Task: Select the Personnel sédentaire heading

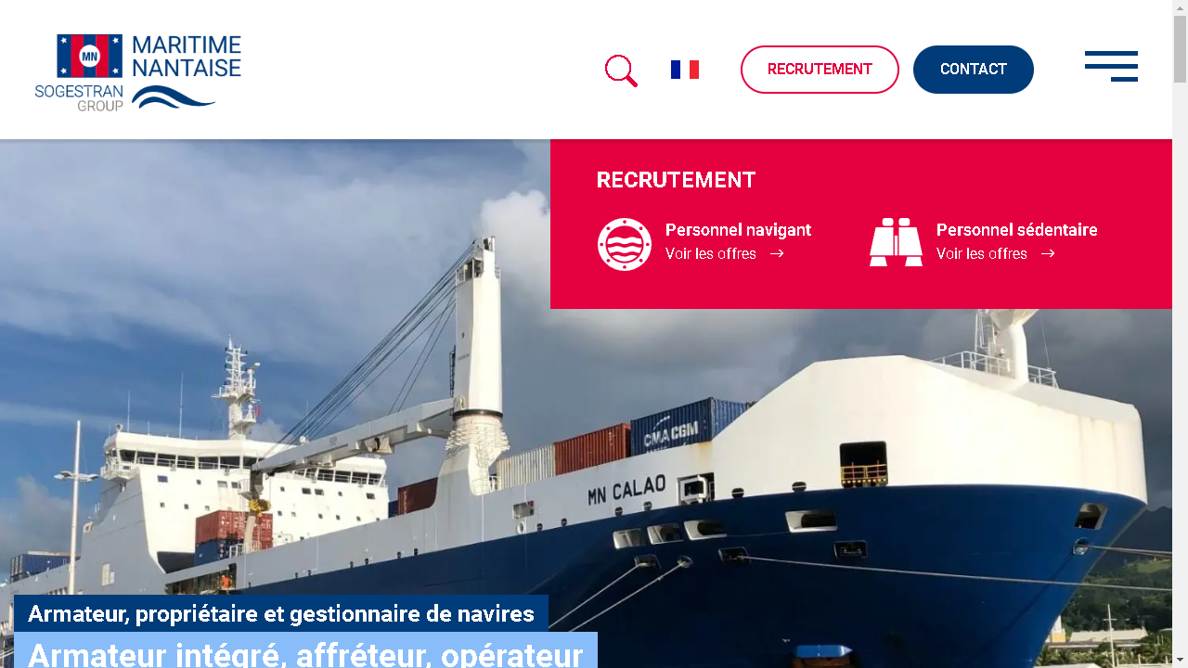Action: pos(1017,229)
